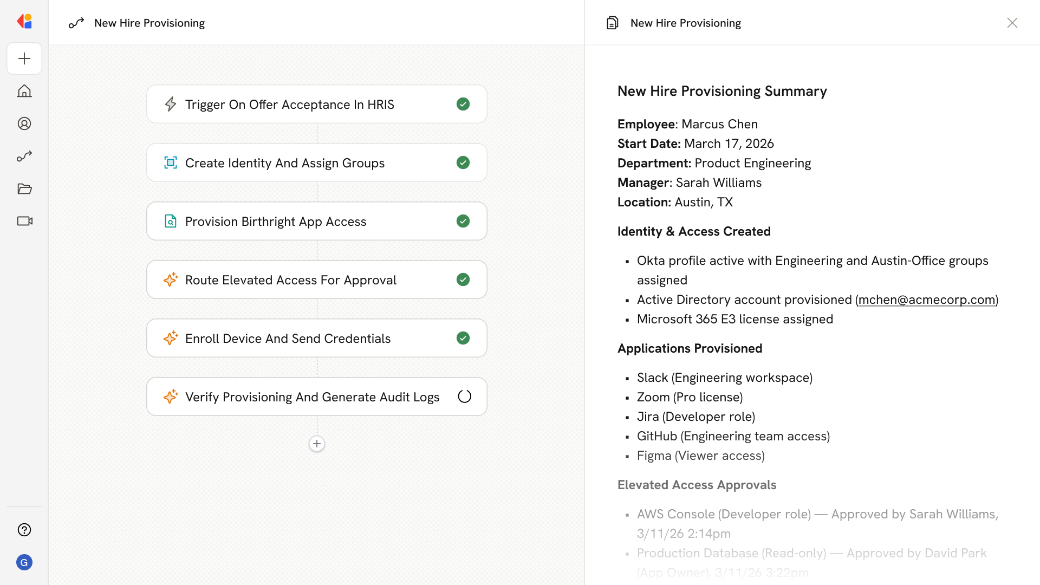The width and height of the screenshot is (1040, 585).
Task: Close the New Hire Provisioning summary panel
Action: (1012, 23)
